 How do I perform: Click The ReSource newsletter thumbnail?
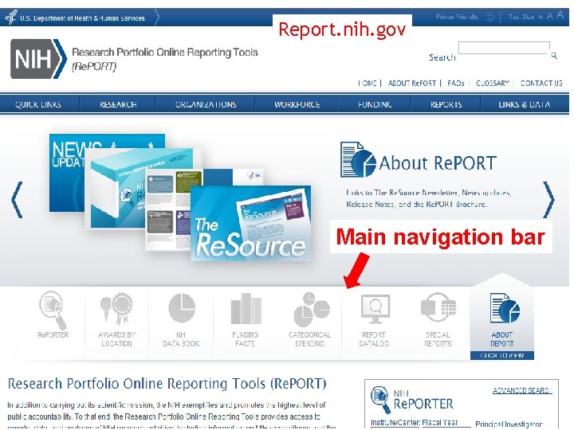251,224
